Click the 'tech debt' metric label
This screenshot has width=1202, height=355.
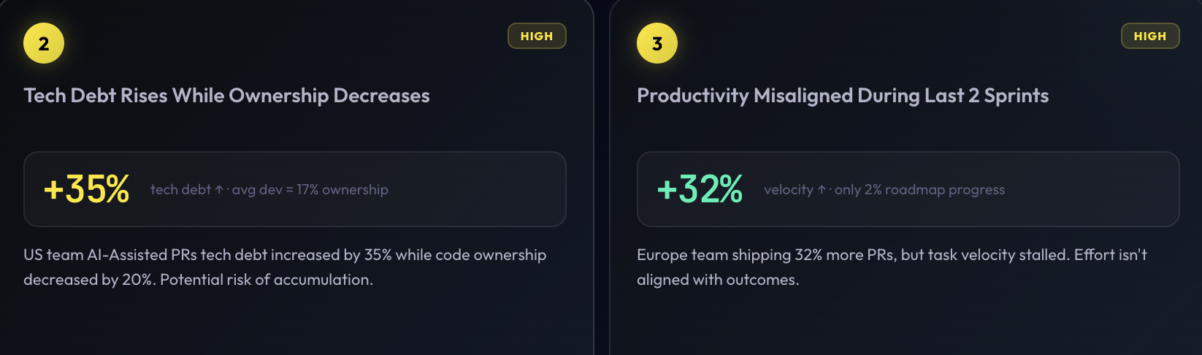pyautogui.click(x=180, y=190)
